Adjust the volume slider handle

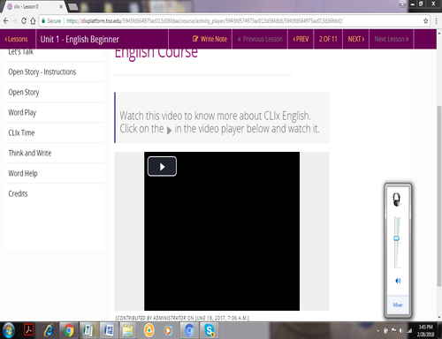click(x=397, y=238)
